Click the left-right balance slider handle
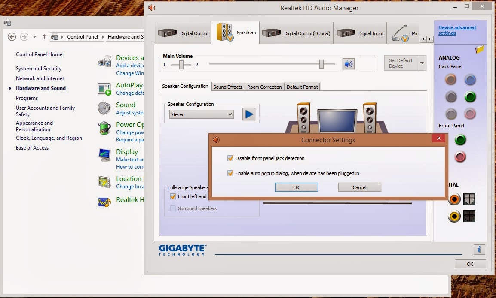 (x=181, y=65)
